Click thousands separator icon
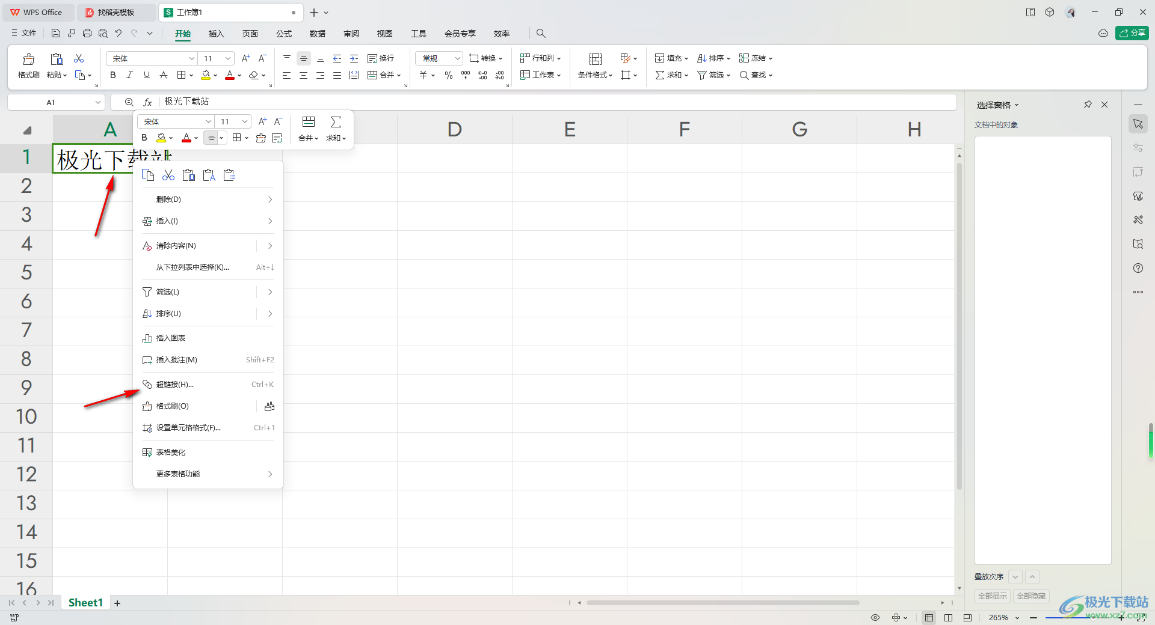 pos(466,75)
